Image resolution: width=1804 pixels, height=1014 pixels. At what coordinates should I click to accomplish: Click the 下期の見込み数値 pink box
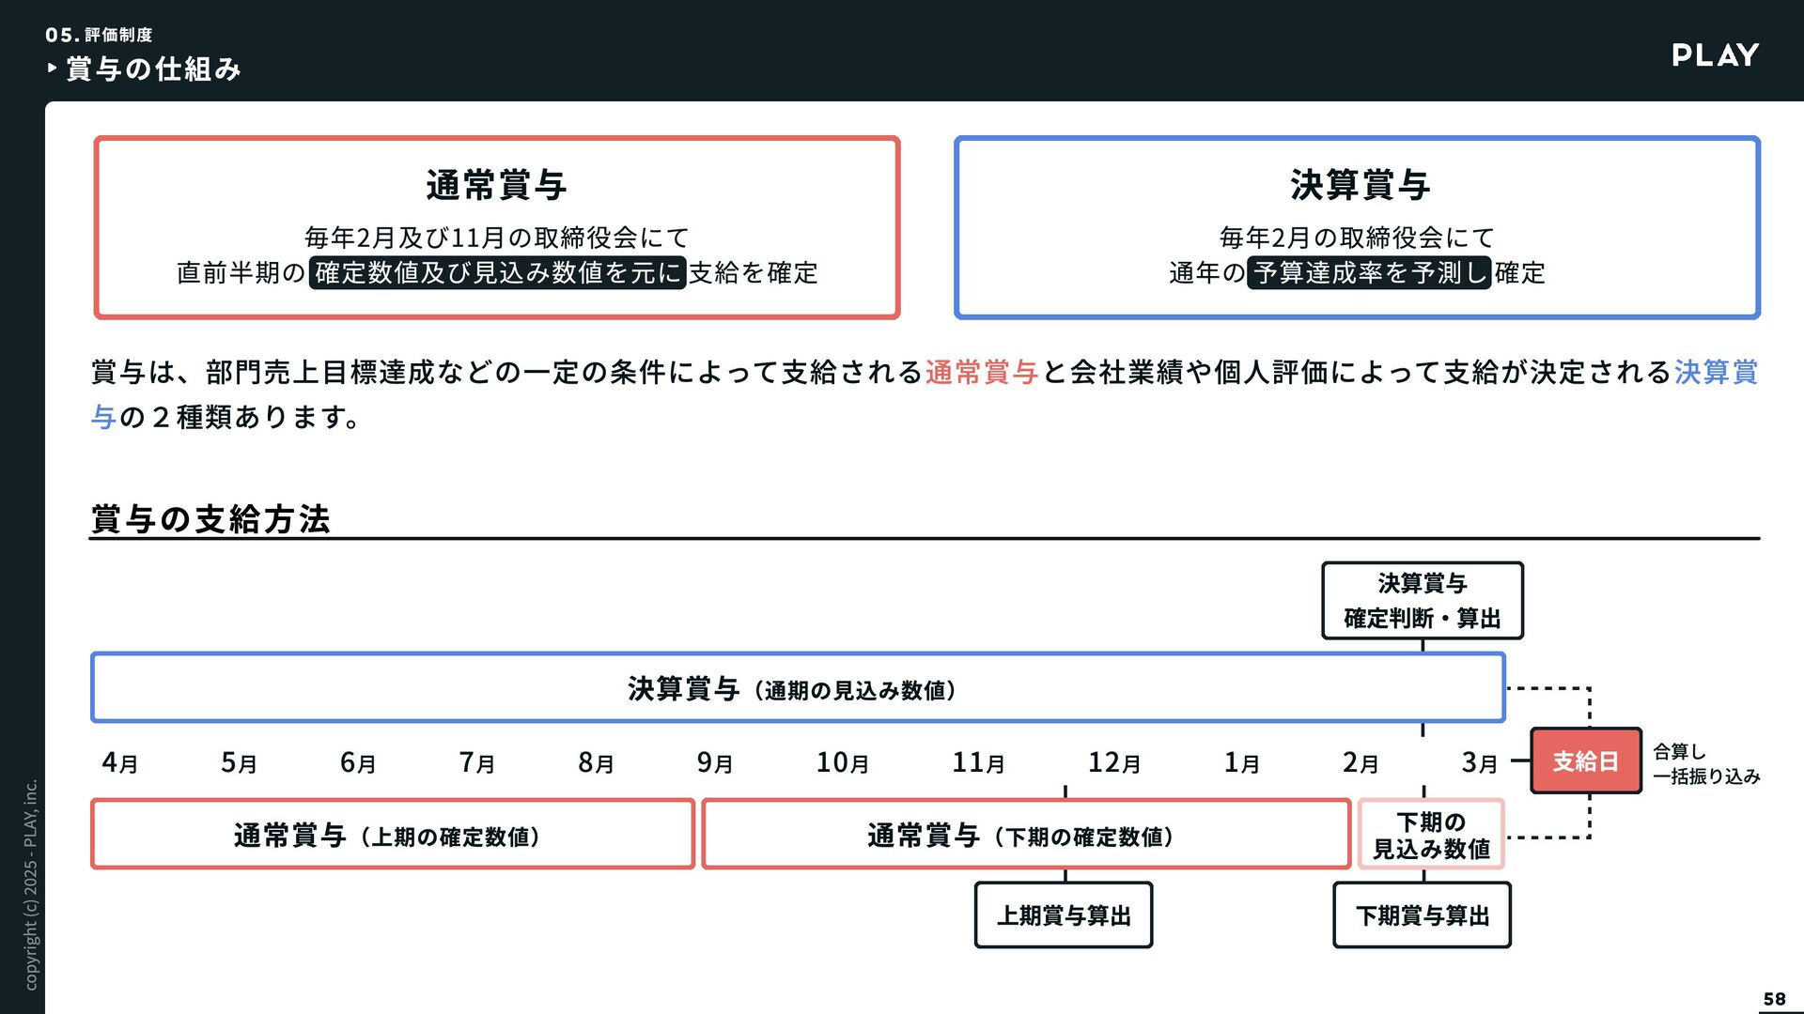[1431, 835]
